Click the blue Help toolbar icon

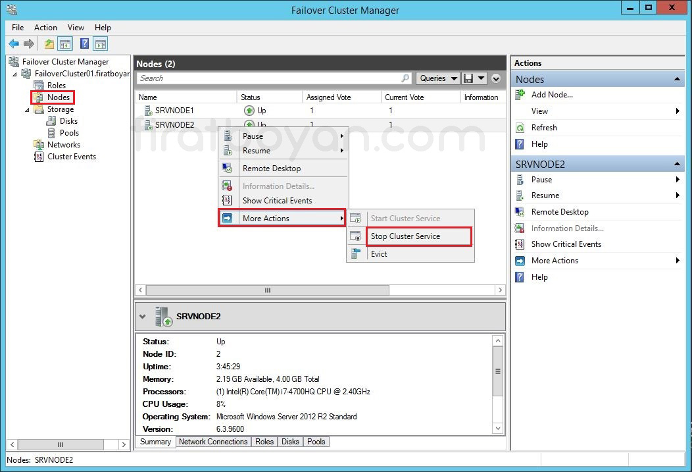coord(84,43)
